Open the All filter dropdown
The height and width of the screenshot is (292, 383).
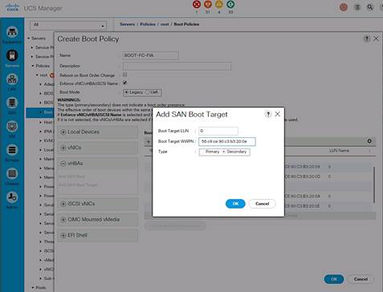[68, 26]
